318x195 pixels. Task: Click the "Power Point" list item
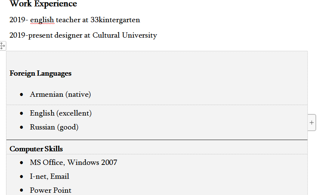[51, 190]
